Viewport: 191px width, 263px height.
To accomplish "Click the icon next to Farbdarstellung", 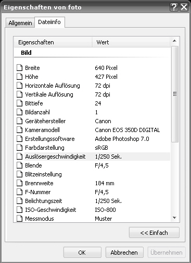I will coord(20,148).
